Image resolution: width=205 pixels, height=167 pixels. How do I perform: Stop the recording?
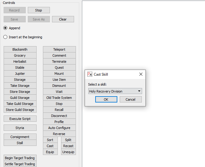(x=39, y=10)
